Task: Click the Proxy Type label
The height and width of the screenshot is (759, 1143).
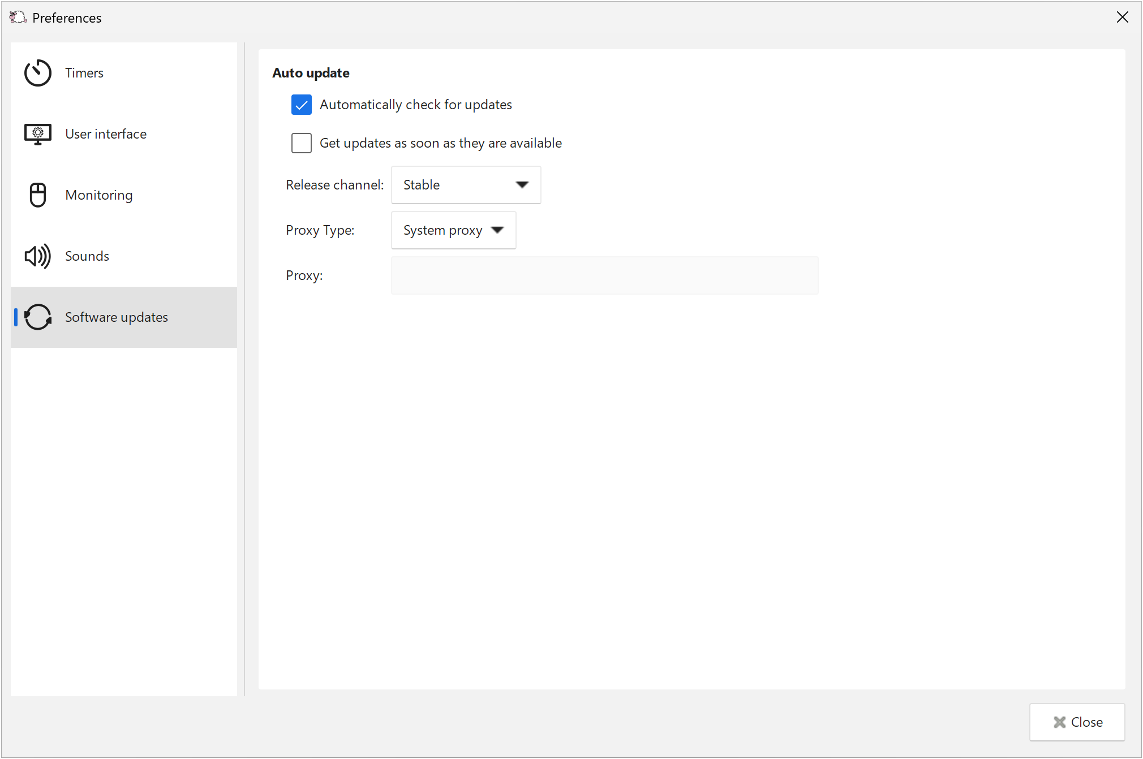Action: coord(320,230)
